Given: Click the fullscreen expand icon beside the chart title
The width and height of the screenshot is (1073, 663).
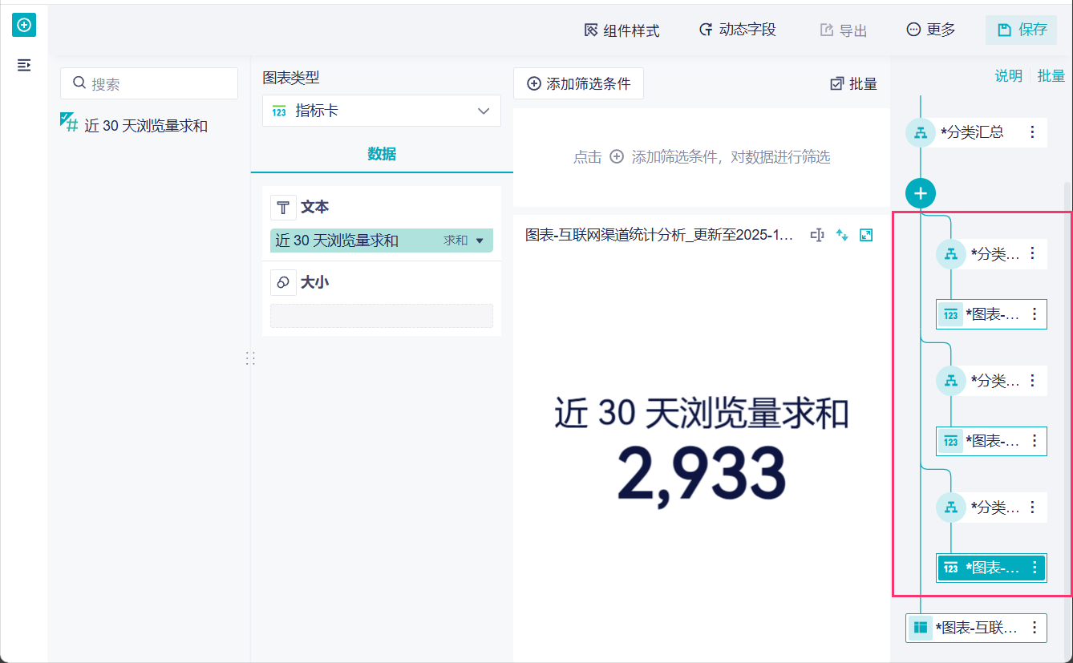Looking at the screenshot, I should pyautogui.click(x=866, y=235).
